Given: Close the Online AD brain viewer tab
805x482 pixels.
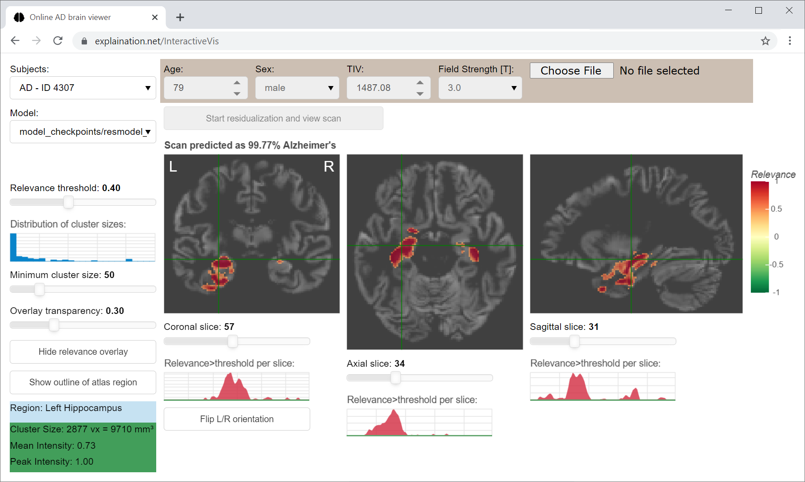Looking at the screenshot, I should point(155,17).
